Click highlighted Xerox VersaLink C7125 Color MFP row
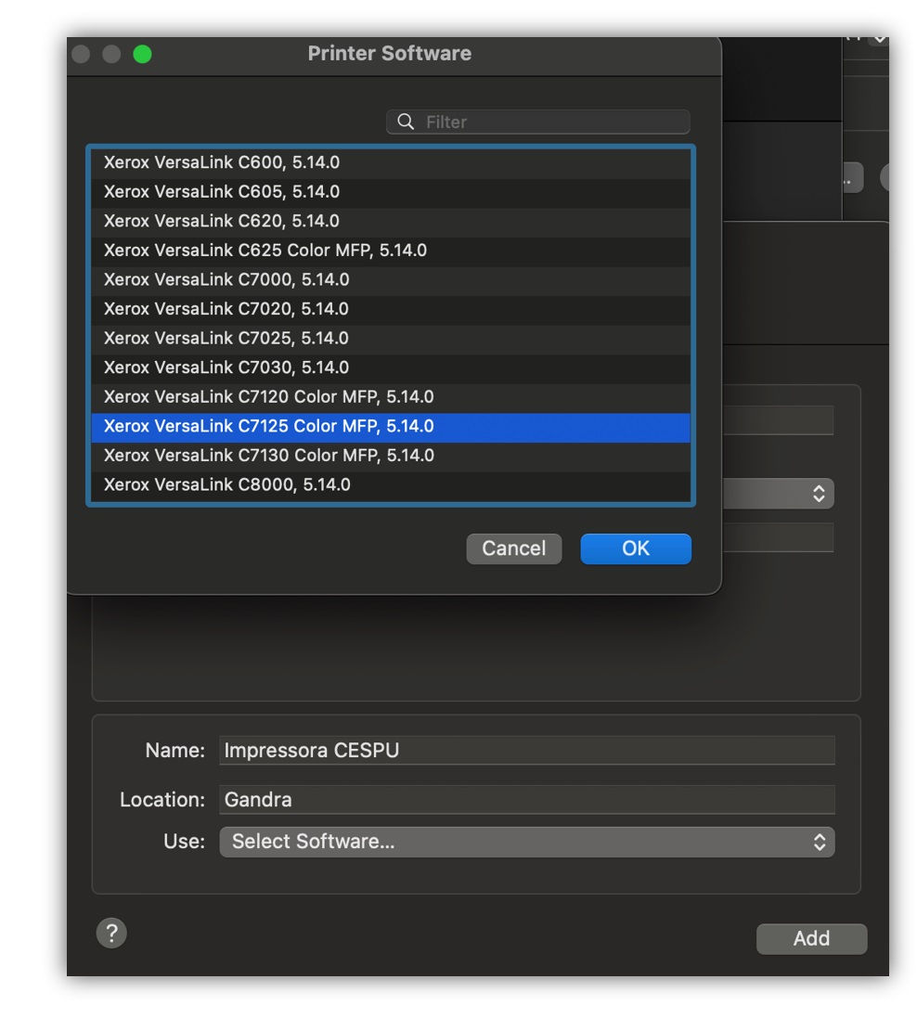917x1018 pixels. click(x=391, y=426)
